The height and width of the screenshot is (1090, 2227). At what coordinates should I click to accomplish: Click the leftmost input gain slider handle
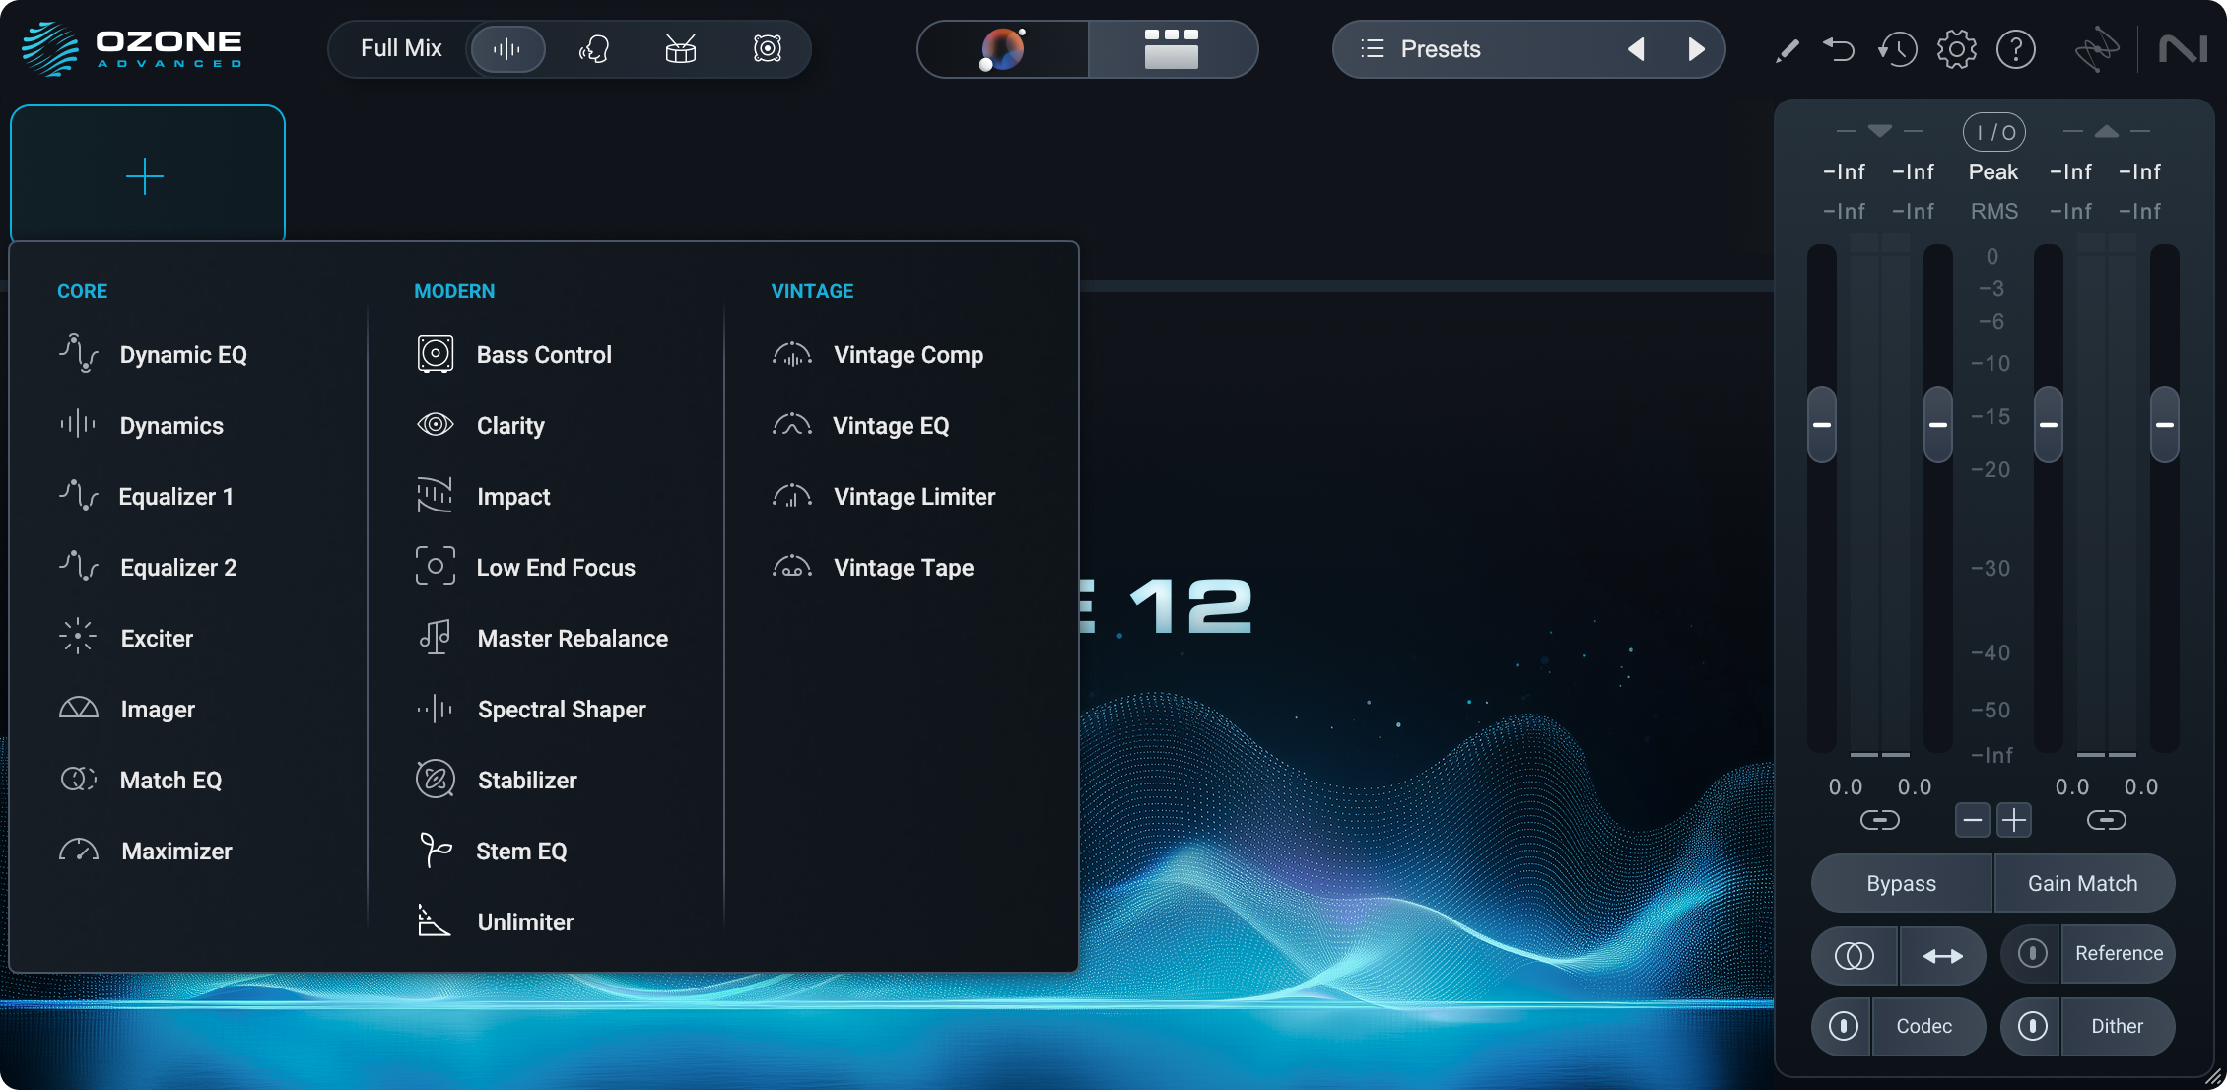pos(1822,425)
